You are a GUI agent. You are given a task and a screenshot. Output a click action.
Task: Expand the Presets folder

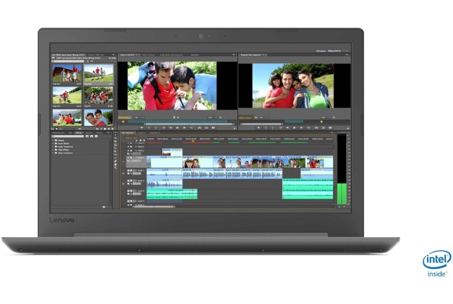[53, 141]
